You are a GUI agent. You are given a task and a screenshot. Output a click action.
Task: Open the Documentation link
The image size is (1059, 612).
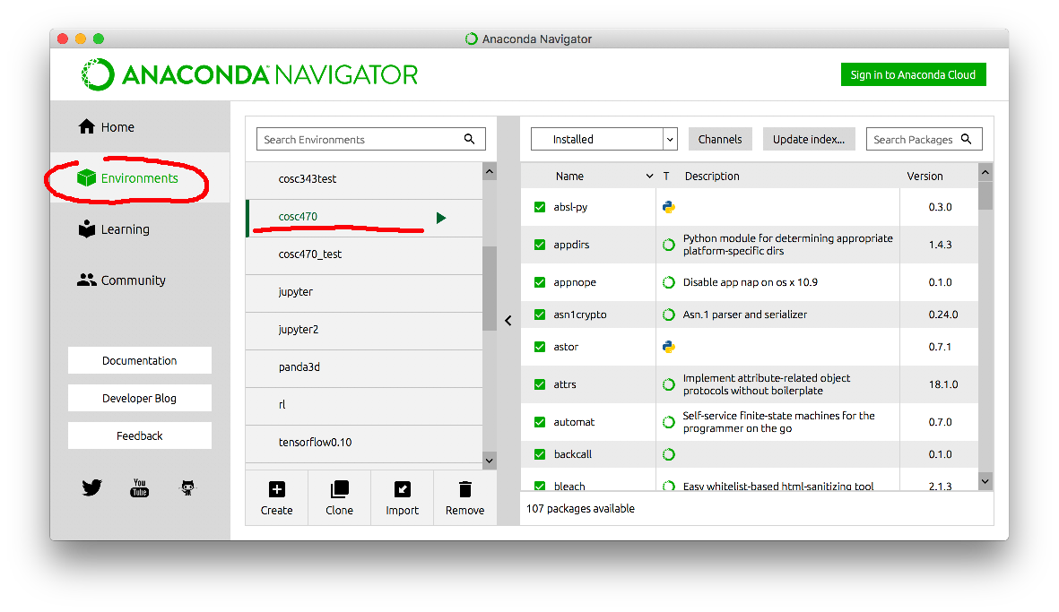tap(140, 360)
